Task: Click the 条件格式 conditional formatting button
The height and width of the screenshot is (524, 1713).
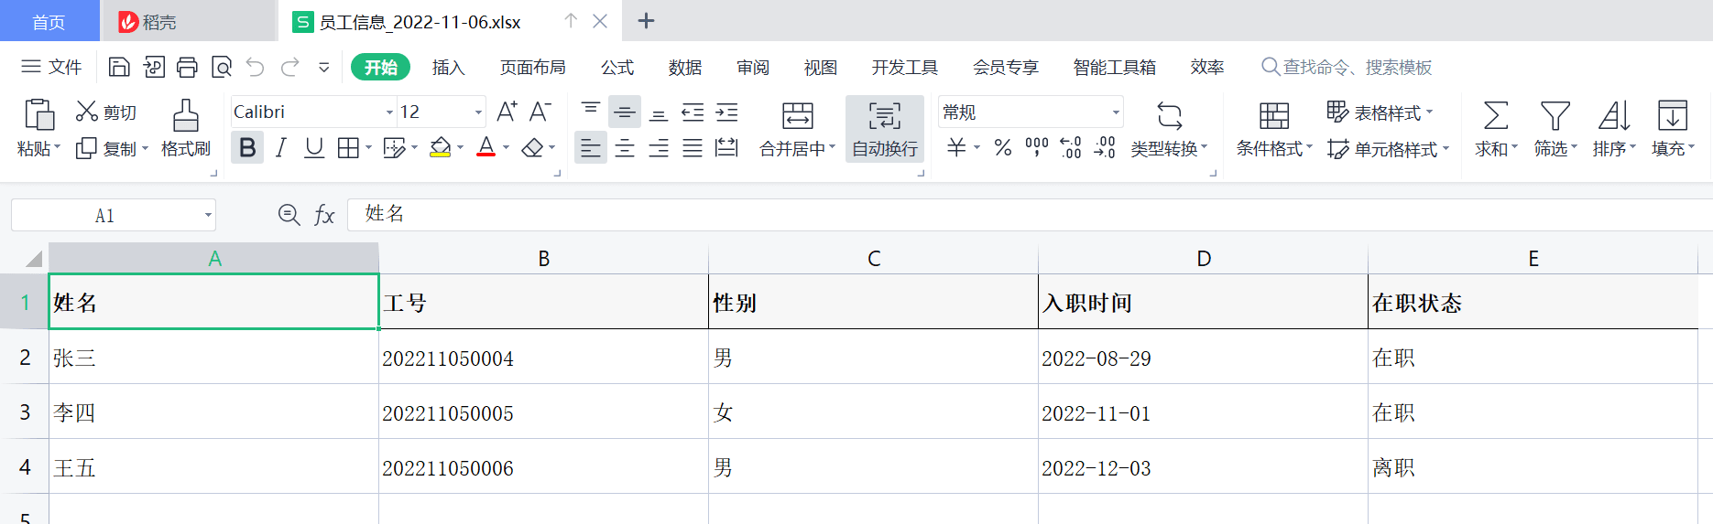Action: pos(1273,129)
